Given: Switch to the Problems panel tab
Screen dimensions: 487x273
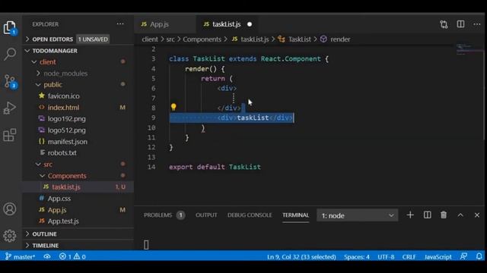Looking at the screenshot, I should coord(164,215).
